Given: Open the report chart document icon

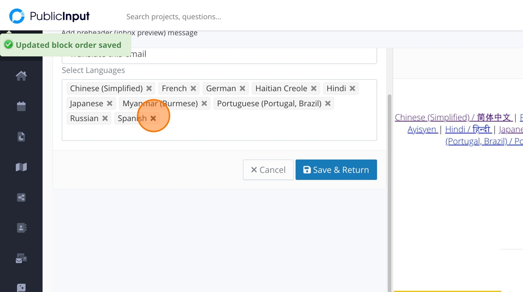Looking at the screenshot, I should pyautogui.click(x=21, y=137).
